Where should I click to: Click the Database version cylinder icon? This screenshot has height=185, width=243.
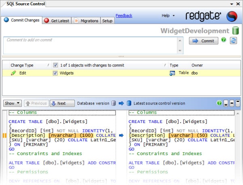[114, 103]
